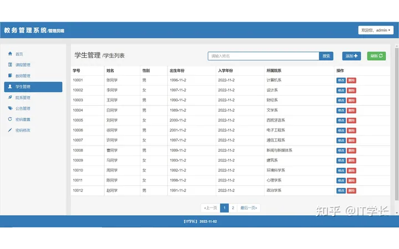Click the tags icon for 公告管理
The width and height of the screenshot is (399, 249).
10,108
